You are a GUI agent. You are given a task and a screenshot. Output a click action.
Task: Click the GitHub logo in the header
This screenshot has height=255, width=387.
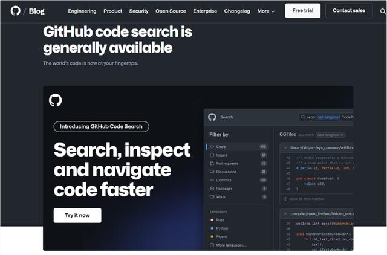tap(16, 11)
